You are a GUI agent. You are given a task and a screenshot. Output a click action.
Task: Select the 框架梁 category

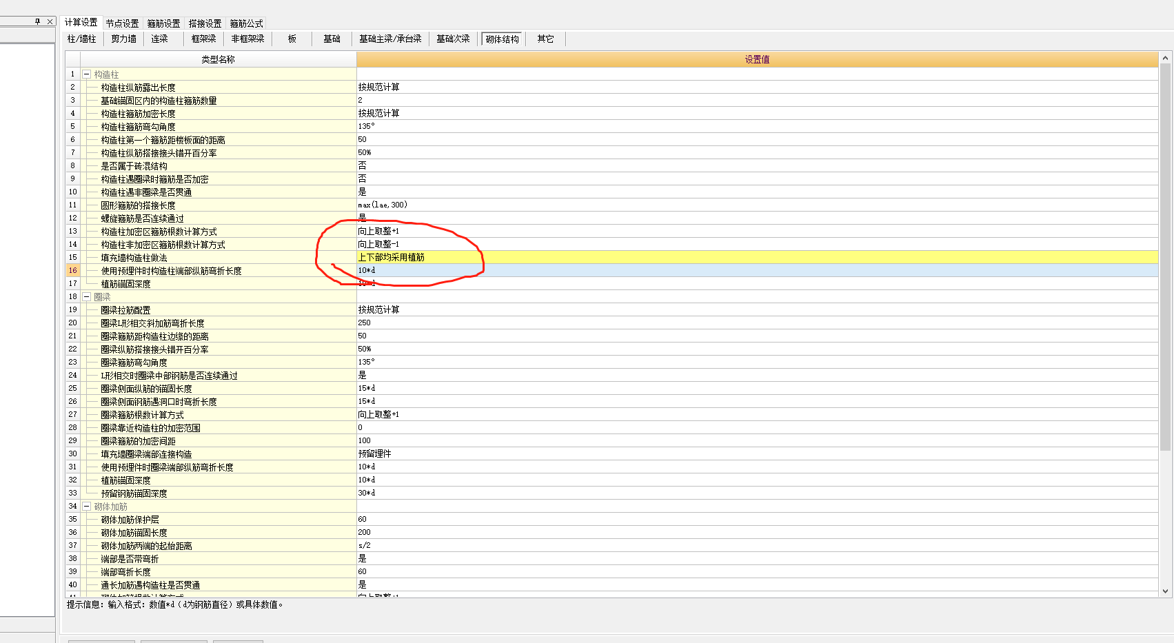point(204,39)
